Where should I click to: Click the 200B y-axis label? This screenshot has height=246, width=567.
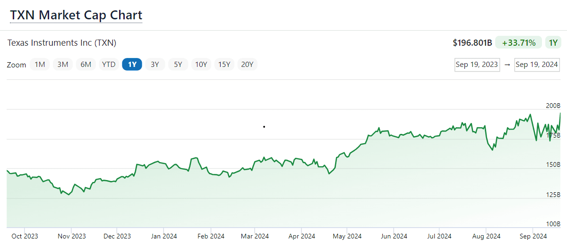[553, 106]
